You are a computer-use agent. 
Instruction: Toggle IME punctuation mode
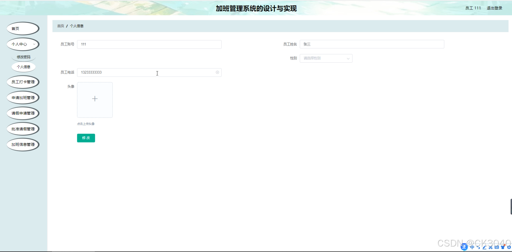pos(478,247)
